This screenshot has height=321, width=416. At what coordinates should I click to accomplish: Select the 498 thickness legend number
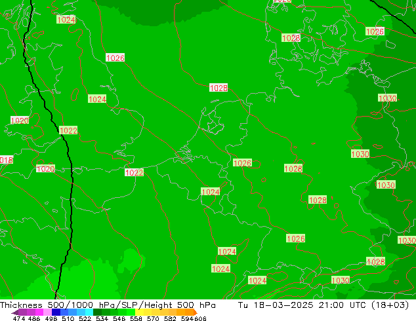coord(51,318)
